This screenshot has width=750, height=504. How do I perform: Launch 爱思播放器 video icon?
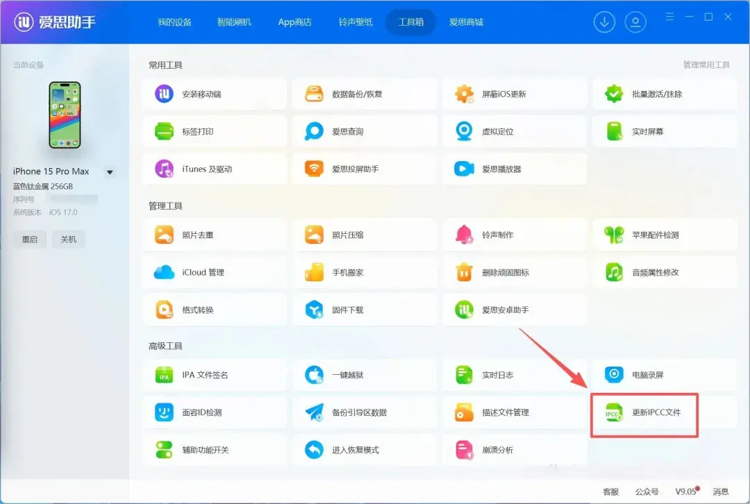465,169
